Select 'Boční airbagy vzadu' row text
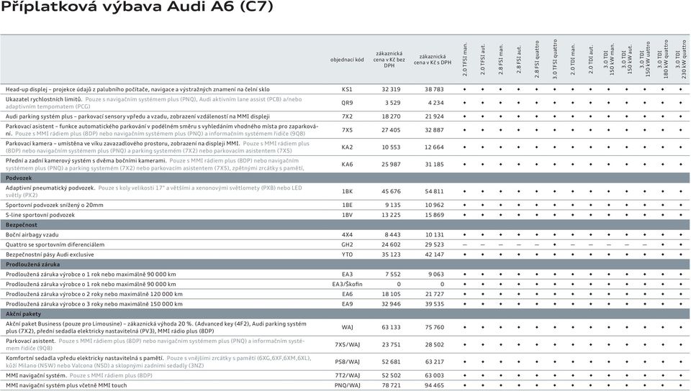This screenshot has height=391, width=691. click(x=32, y=235)
